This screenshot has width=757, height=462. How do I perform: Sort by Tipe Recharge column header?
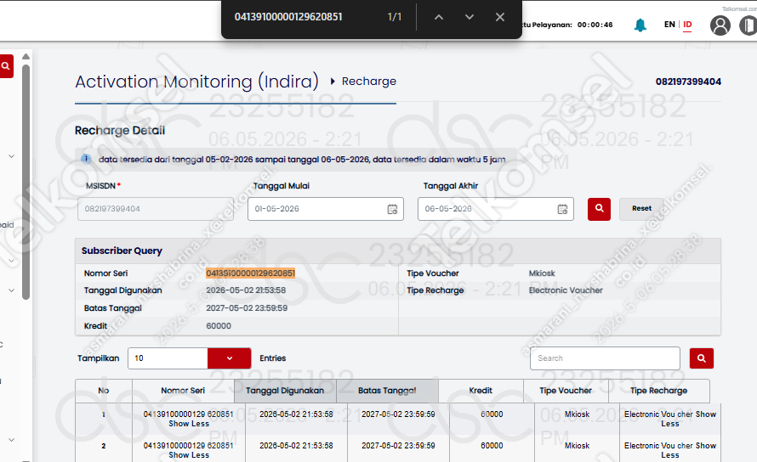click(658, 391)
